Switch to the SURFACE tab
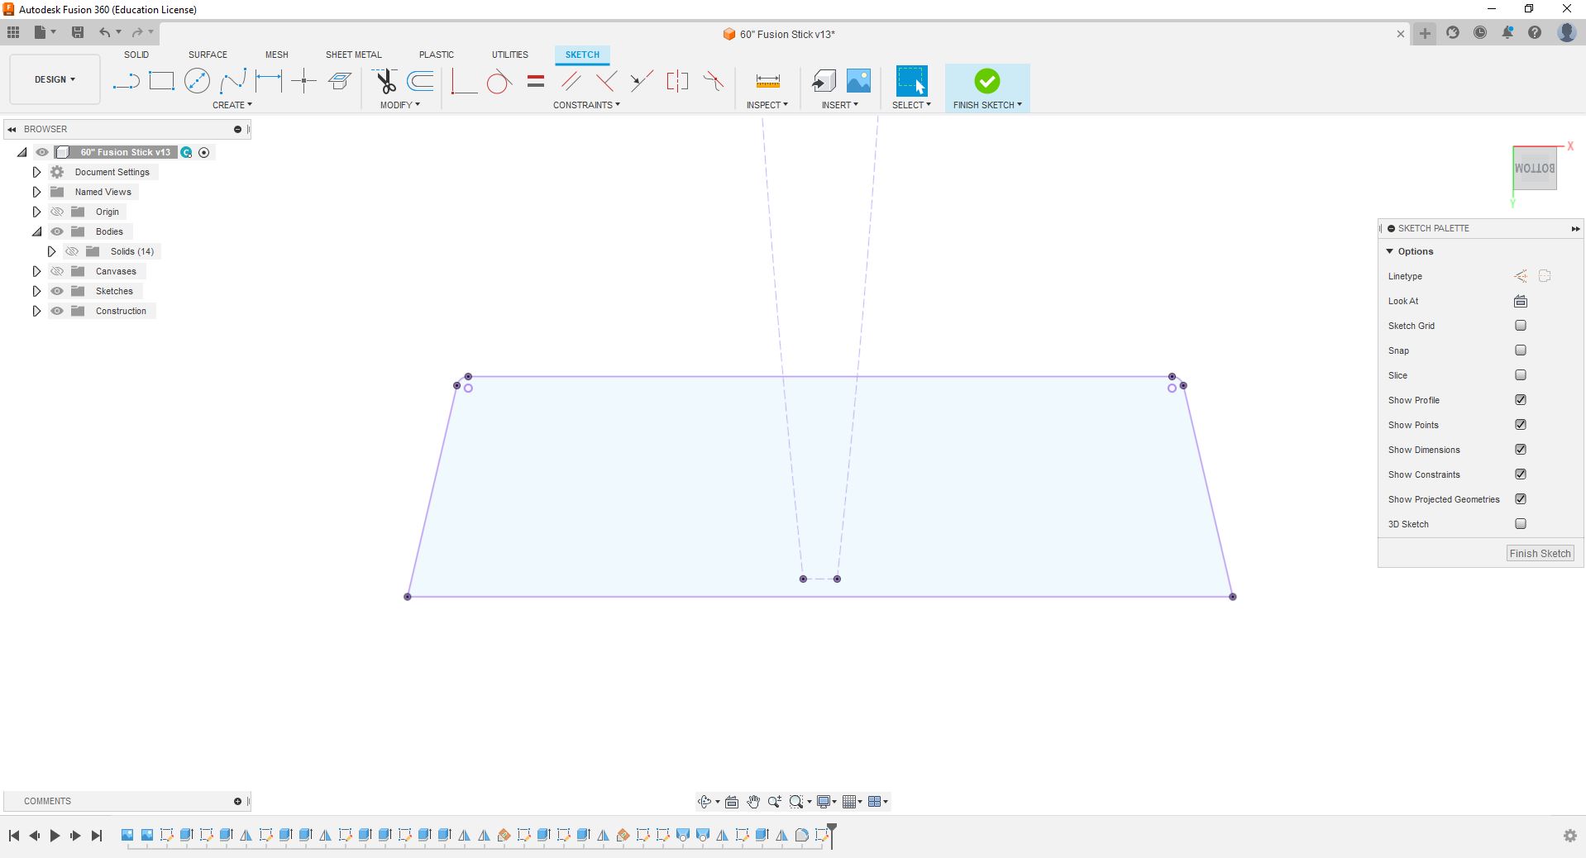The image size is (1586, 858). point(208,55)
